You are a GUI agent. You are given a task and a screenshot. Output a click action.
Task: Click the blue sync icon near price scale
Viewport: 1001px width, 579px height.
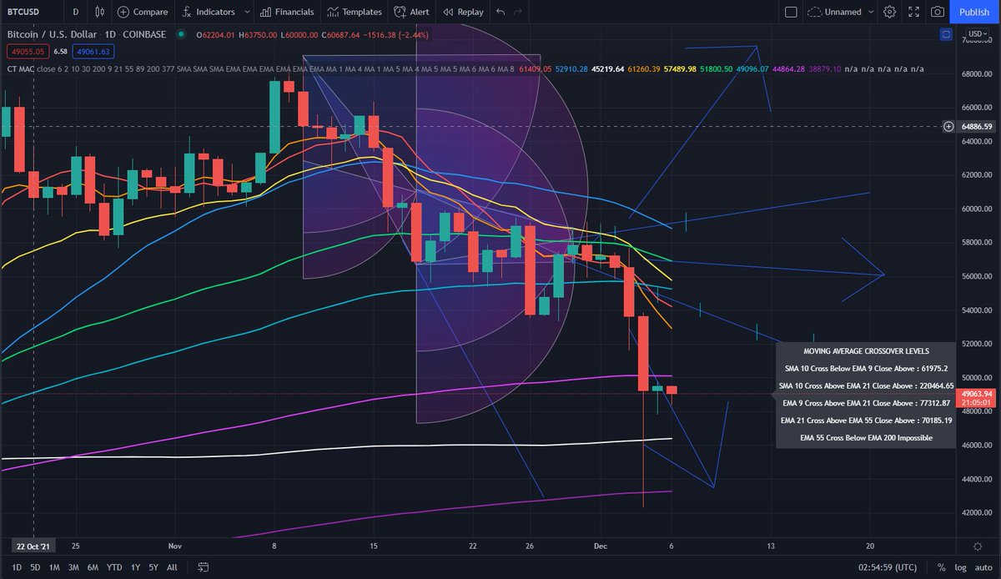pos(945,34)
